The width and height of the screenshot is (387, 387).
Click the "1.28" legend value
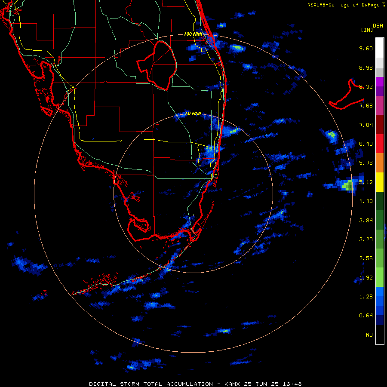[366, 297]
